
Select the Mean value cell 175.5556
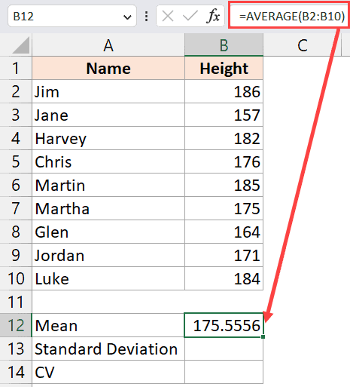[224, 325]
